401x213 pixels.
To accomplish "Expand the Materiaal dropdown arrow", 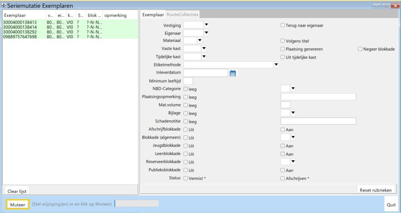I will point(199,40).
